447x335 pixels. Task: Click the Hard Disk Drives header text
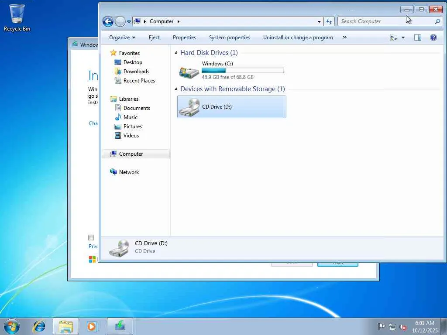[209, 53]
